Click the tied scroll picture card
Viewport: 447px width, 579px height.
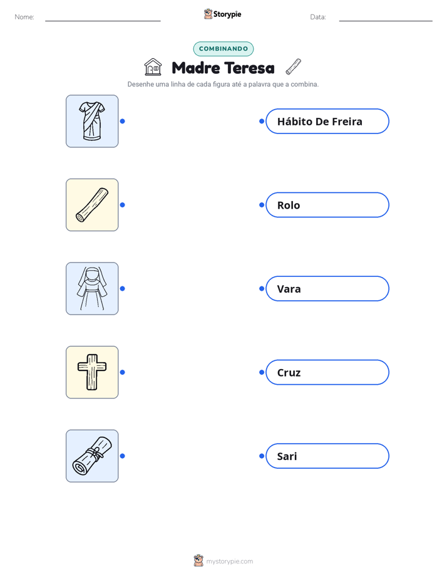[x=92, y=456]
